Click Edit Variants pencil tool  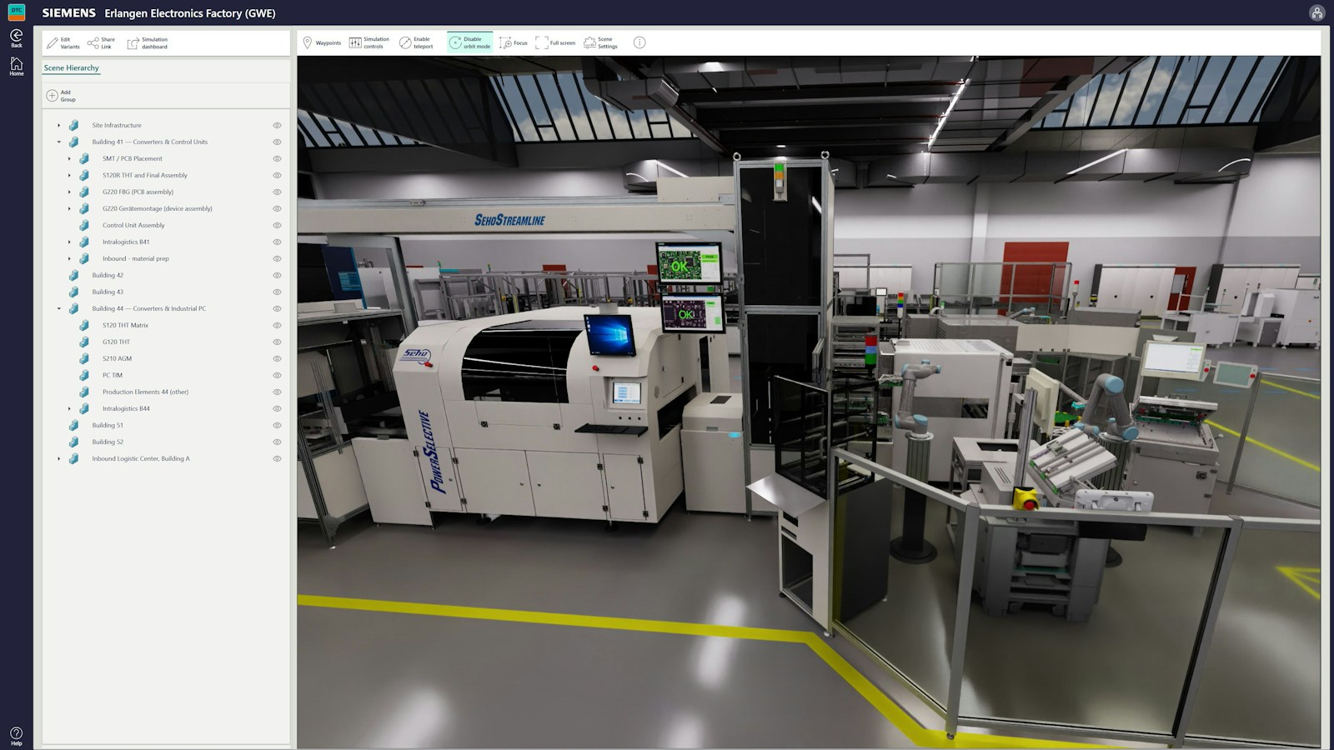tap(63, 42)
